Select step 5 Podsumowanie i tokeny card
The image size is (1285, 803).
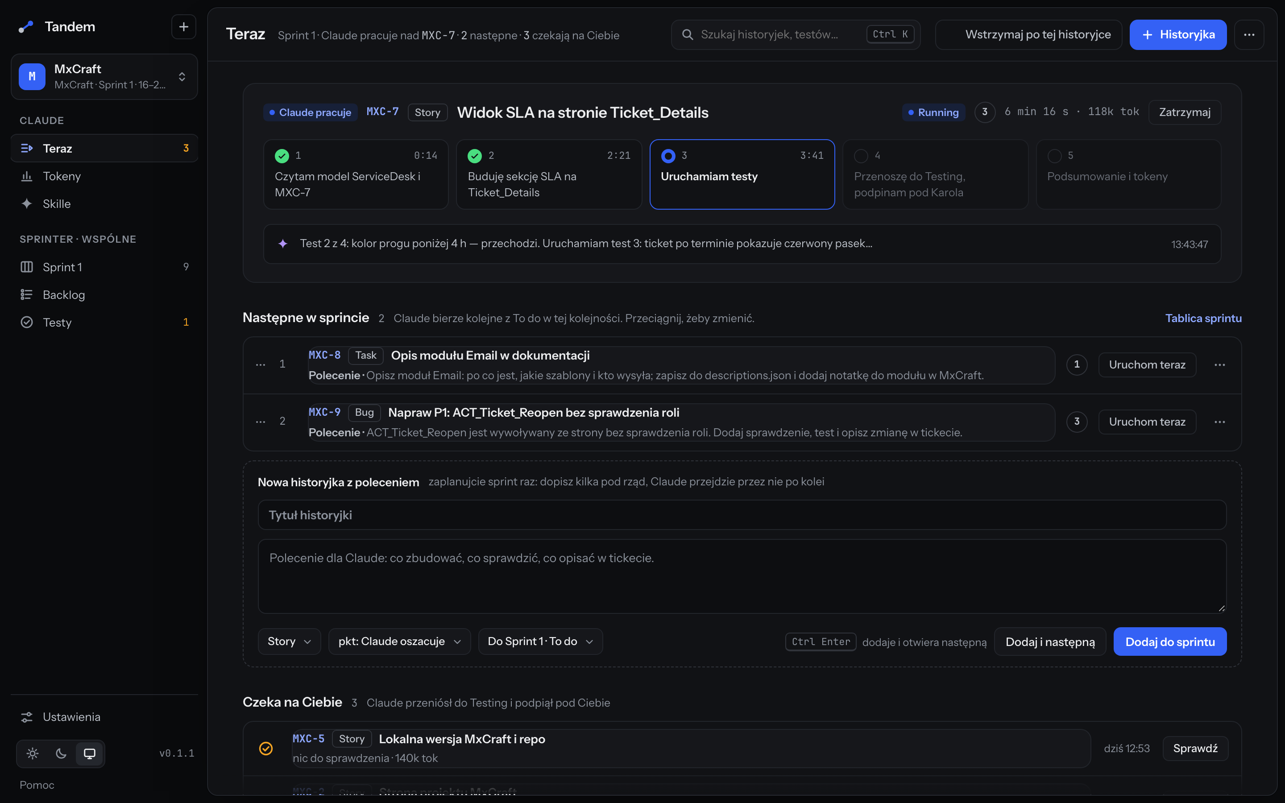1128,174
